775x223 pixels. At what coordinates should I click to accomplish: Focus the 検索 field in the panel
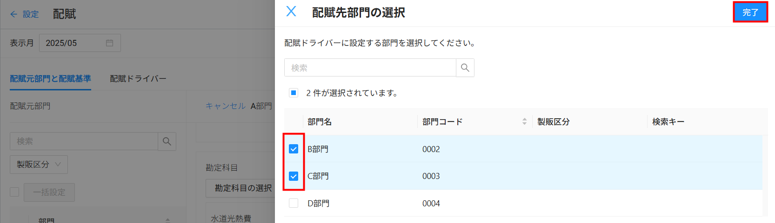(x=370, y=68)
